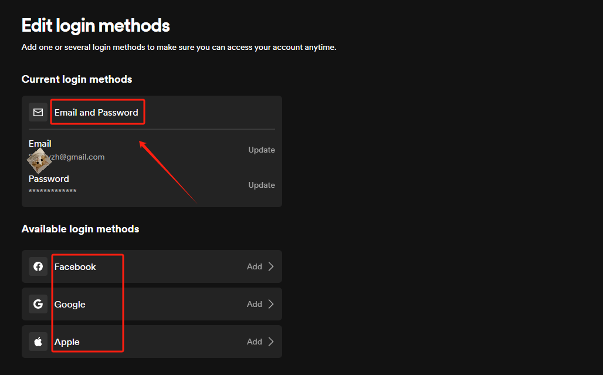The width and height of the screenshot is (603, 375).
Task: Click the envelope icon beside Email and Password
Action: click(x=38, y=112)
